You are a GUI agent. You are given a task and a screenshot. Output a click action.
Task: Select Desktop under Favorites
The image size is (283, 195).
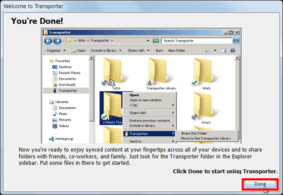pos(62,67)
